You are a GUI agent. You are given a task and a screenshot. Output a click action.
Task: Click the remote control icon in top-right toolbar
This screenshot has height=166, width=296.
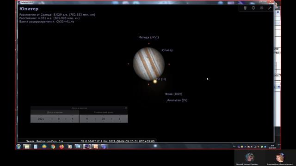[245, 8]
